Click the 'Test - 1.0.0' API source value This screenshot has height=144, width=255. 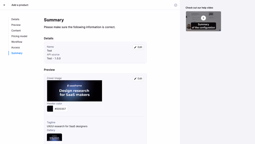54,59
